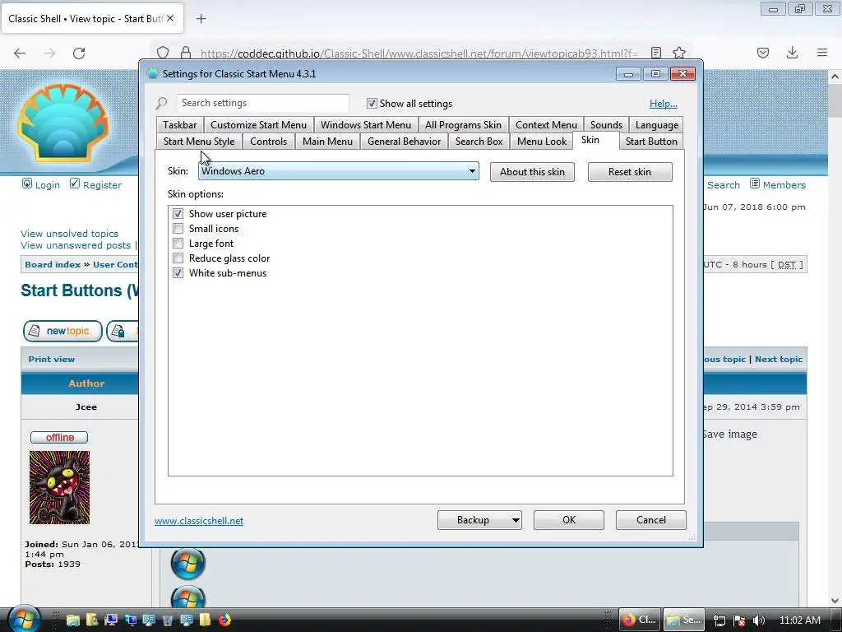This screenshot has height=632, width=842.
Task: Click Jcee's cat avatar image
Action: pyautogui.click(x=59, y=487)
